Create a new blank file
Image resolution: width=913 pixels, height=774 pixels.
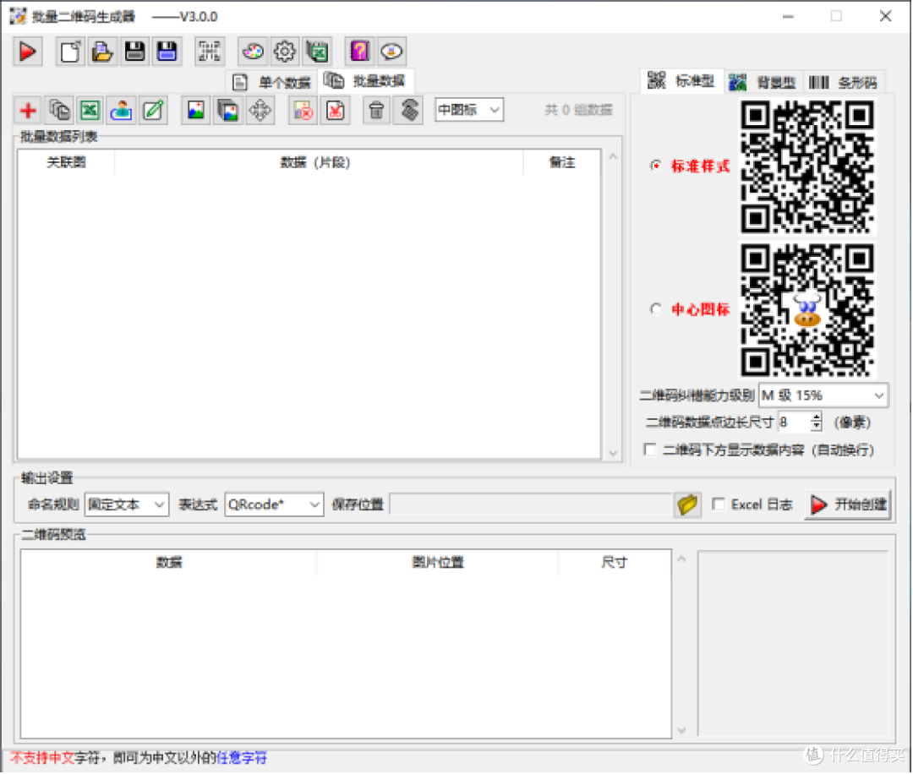pos(70,52)
